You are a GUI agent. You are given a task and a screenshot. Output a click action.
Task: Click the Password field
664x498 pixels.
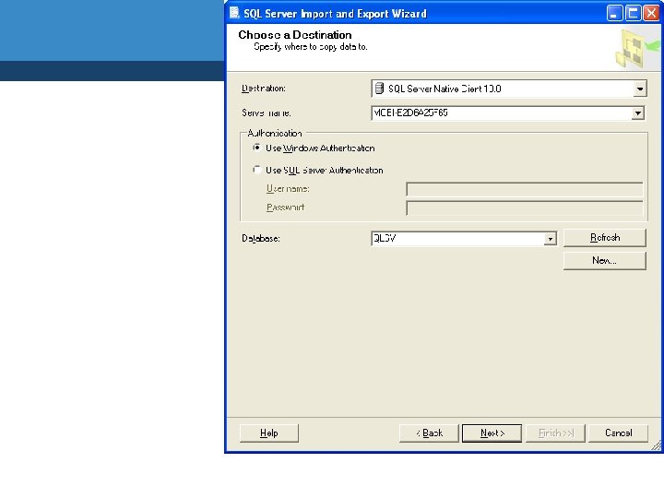[x=524, y=207]
